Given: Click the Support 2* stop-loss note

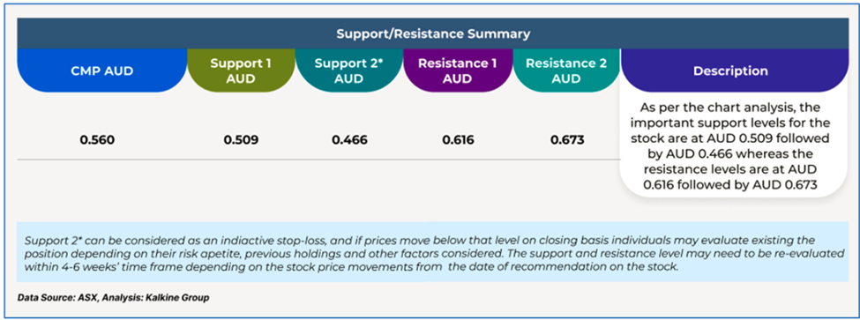Looking at the screenshot, I should [433, 251].
